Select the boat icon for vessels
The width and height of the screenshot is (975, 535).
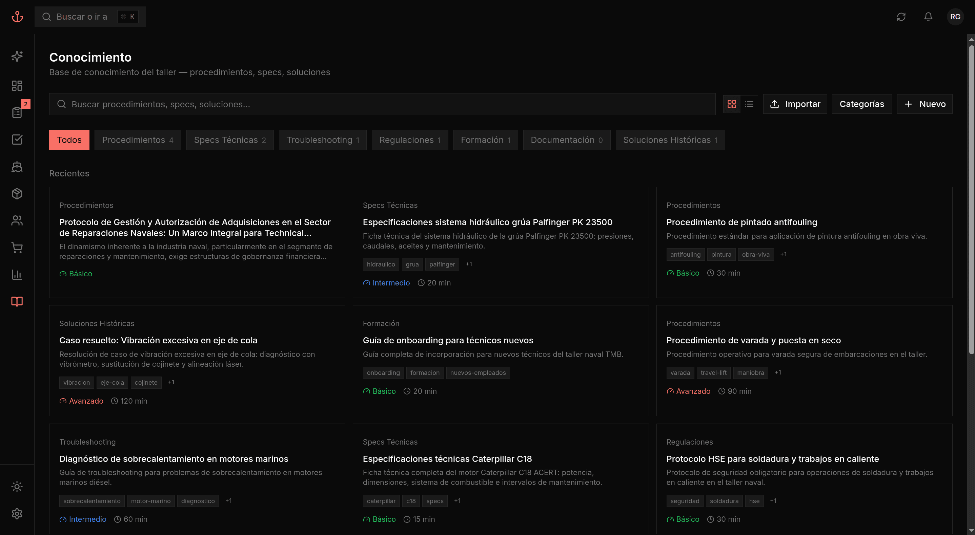[x=17, y=167]
